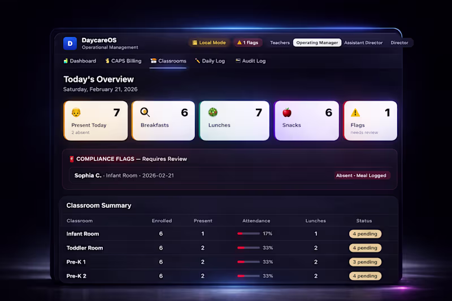Open the Snacks summary card
The height and width of the screenshot is (301, 452).
307,121
